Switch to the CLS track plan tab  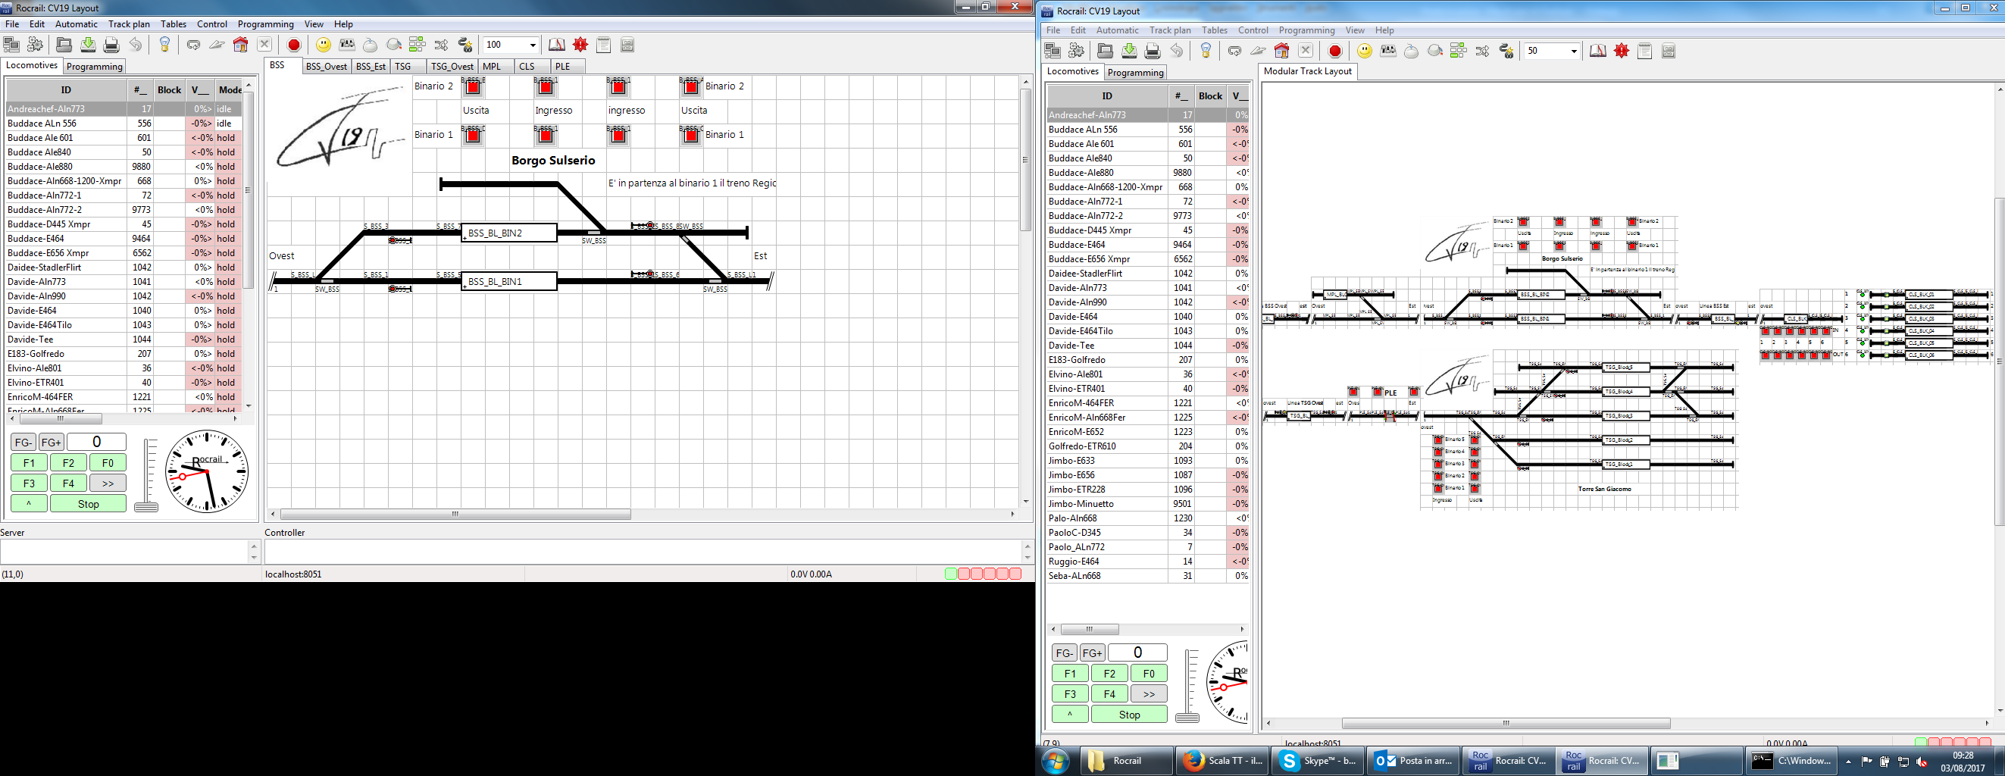coord(527,66)
